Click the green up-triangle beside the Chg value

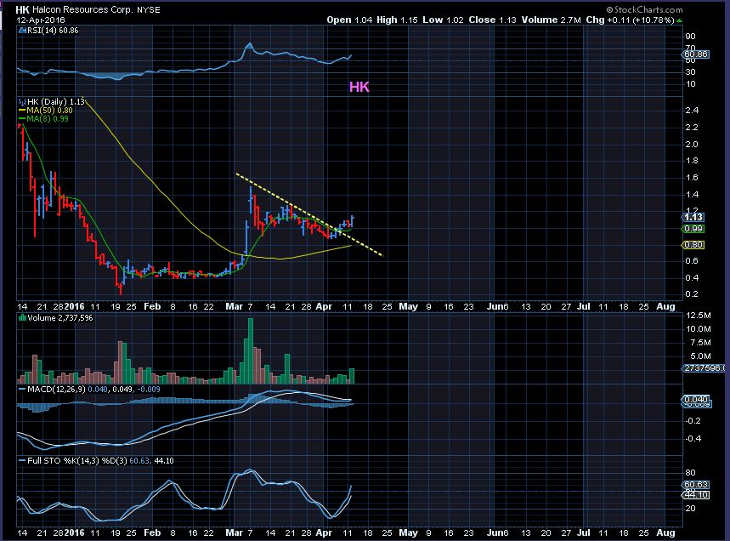click(x=679, y=20)
